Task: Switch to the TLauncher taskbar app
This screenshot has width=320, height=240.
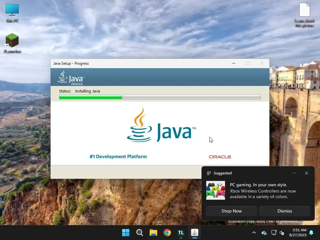Action: [181, 232]
